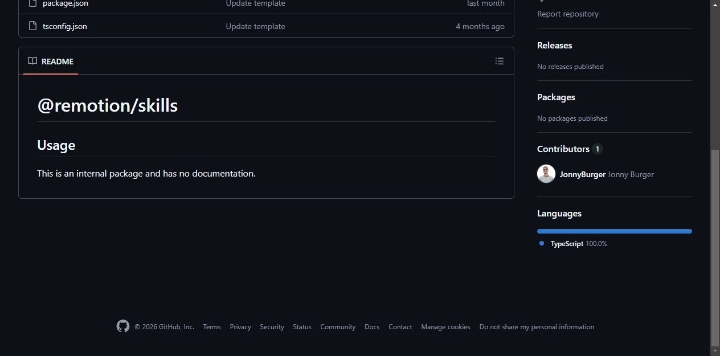Click scrollbar up arrow
This screenshot has width=720, height=356.
[715, 5]
